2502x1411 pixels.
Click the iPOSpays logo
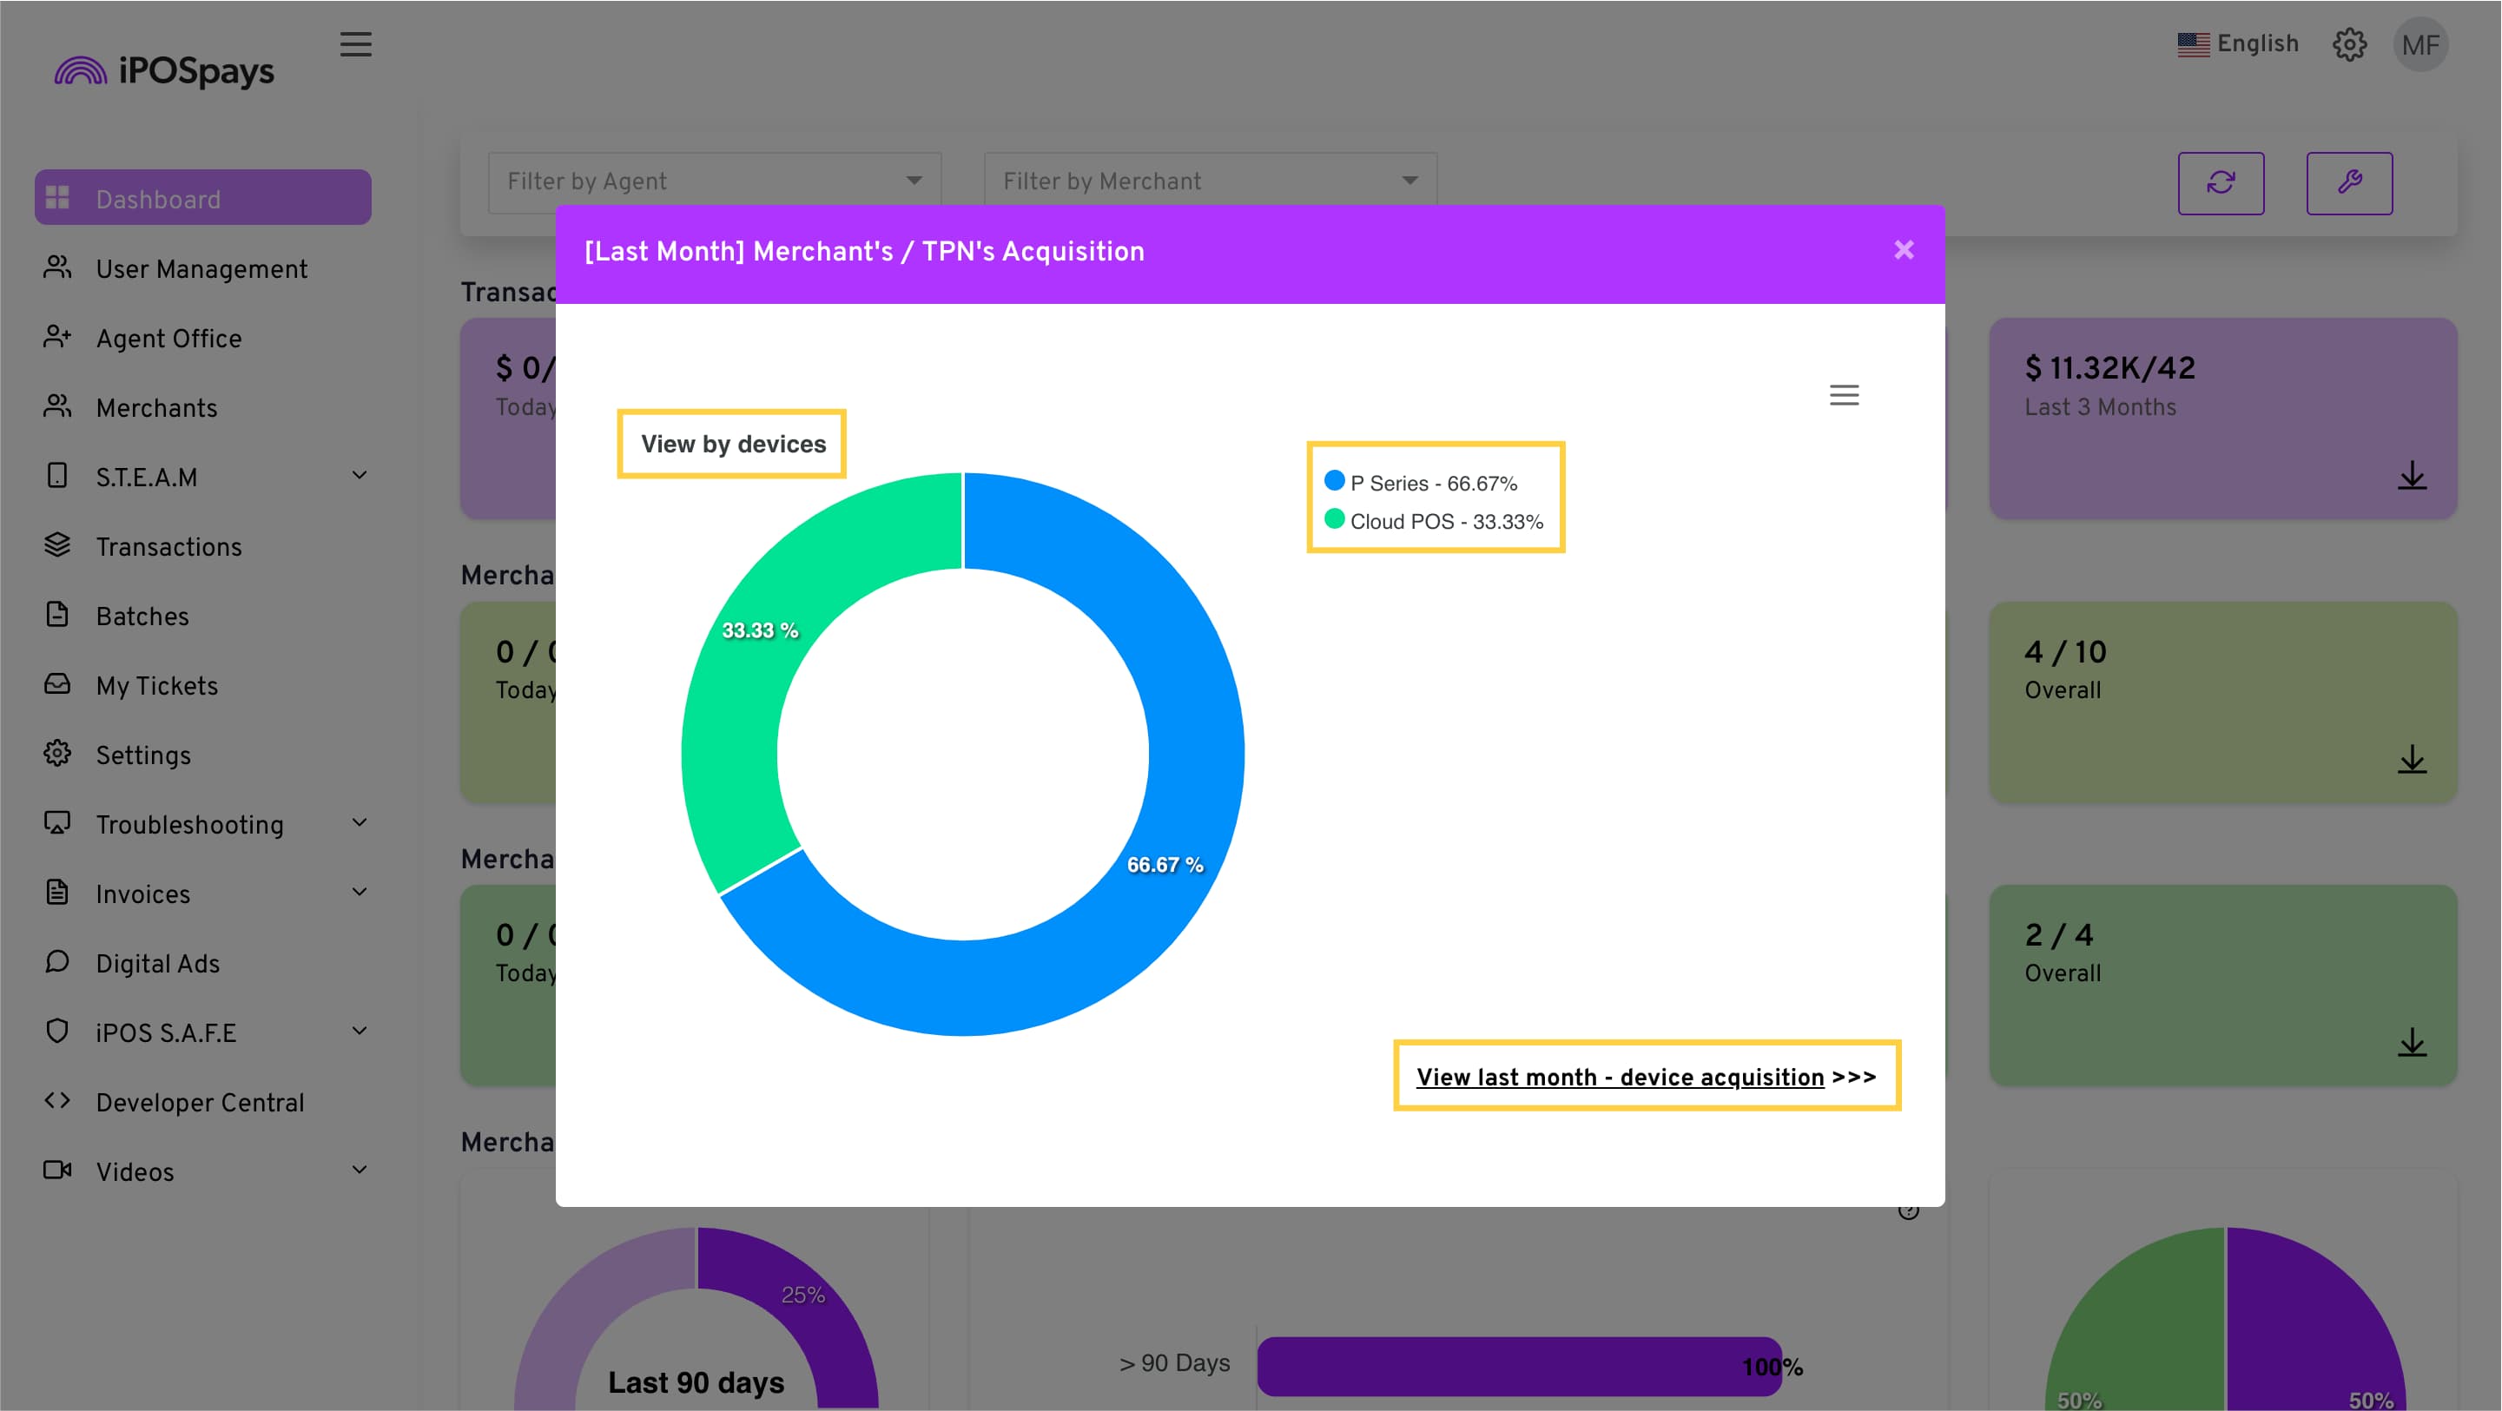click(163, 70)
